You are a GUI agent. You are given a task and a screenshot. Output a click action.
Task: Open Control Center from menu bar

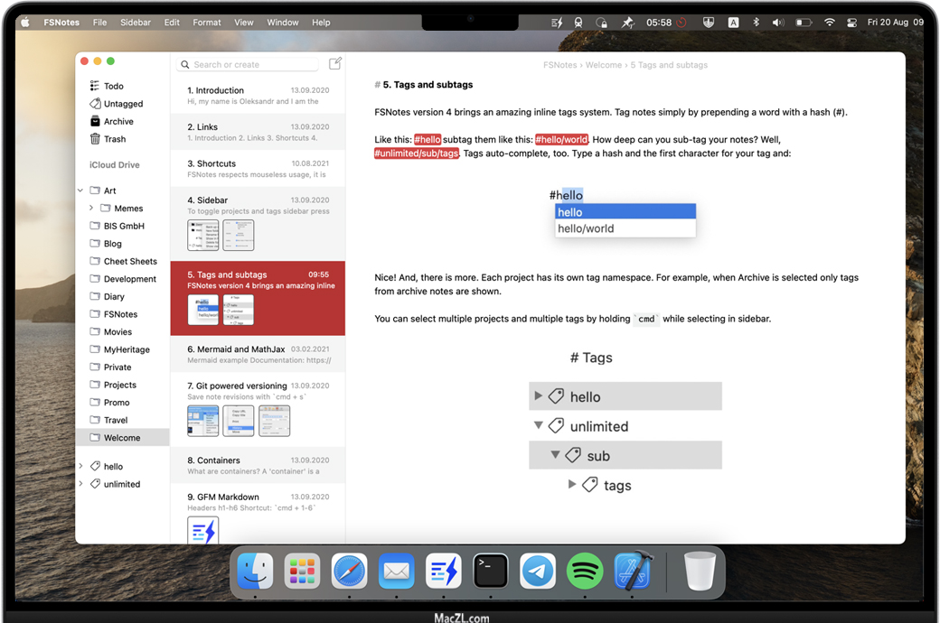[851, 23]
